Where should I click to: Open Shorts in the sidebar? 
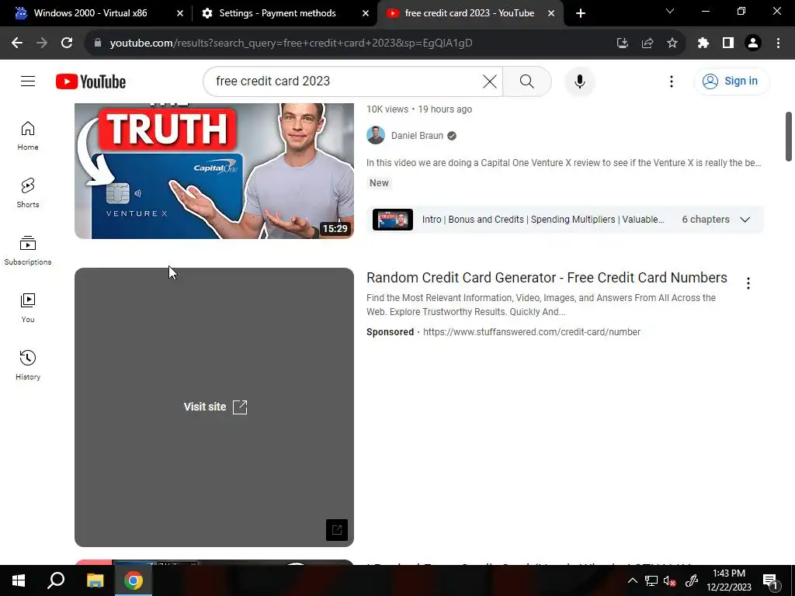28,193
